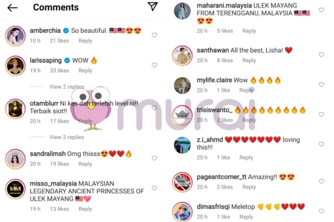The image size is (334, 222).
Task: Like santhawan's All the best comment
Action: pyautogui.click(x=321, y=54)
